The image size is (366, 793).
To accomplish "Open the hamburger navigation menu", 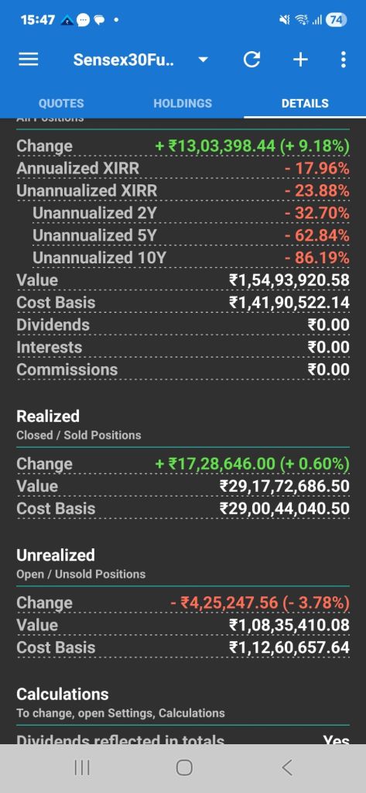I will tap(29, 60).
